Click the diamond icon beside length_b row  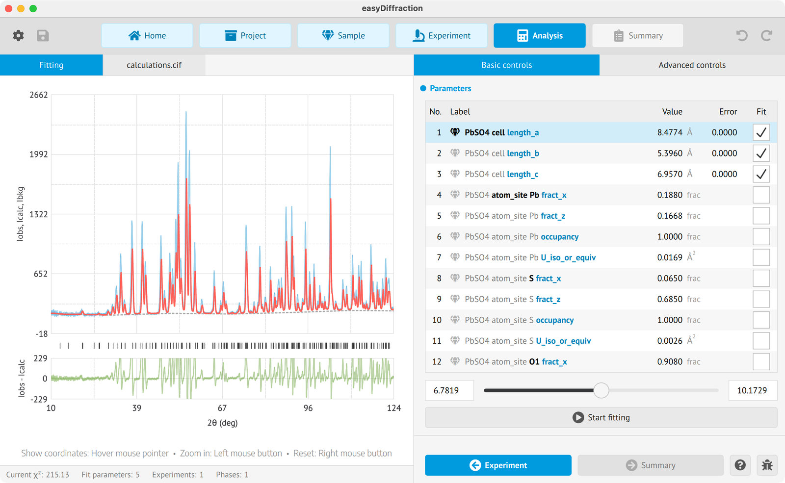(455, 153)
